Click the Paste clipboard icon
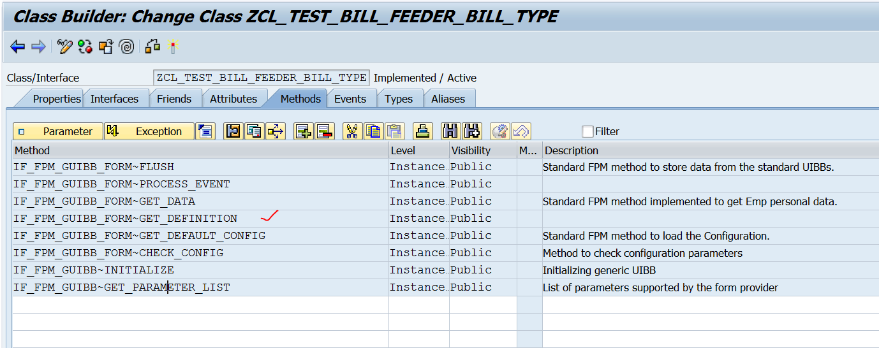Screen dimensions: 879x348 (x=395, y=131)
